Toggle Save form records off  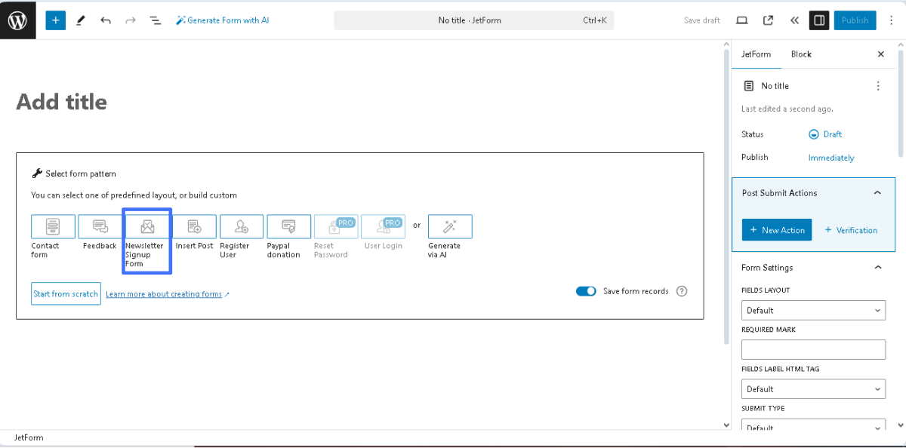(x=586, y=290)
